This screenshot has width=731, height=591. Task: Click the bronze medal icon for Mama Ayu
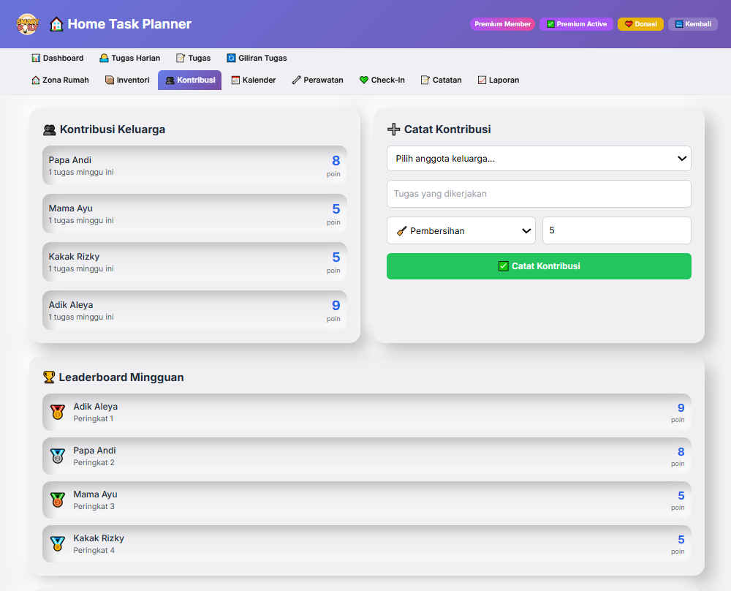coord(58,500)
